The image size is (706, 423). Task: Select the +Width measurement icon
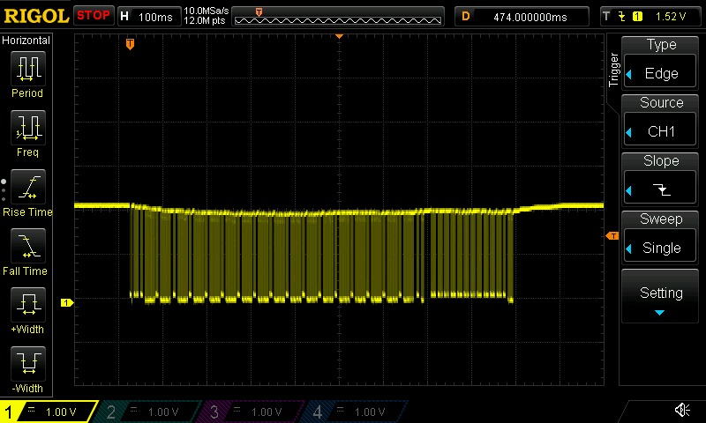26,311
